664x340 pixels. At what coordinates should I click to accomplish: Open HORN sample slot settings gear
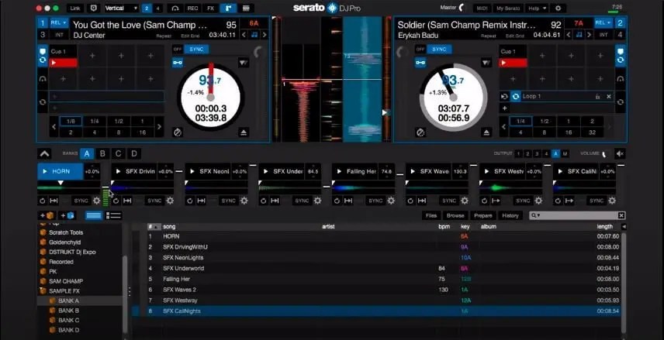(x=96, y=201)
